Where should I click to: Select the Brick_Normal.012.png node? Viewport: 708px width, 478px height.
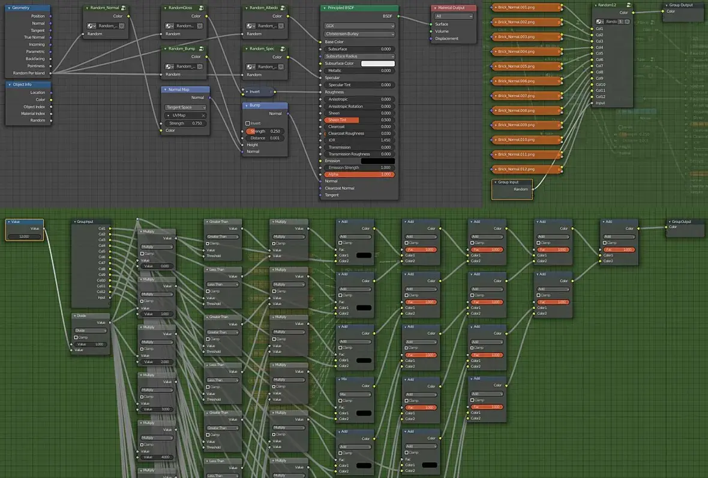coord(526,169)
